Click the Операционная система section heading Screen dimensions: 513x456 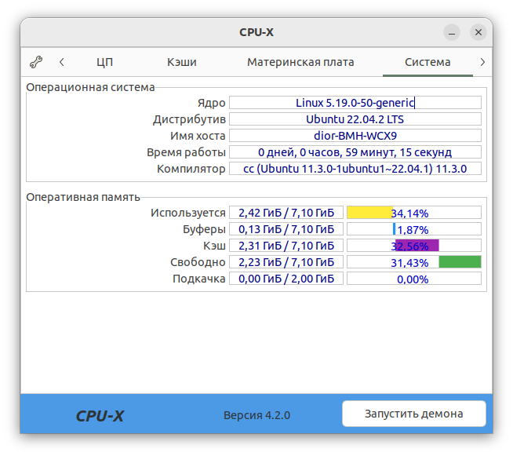pyautogui.click(x=90, y=87)
